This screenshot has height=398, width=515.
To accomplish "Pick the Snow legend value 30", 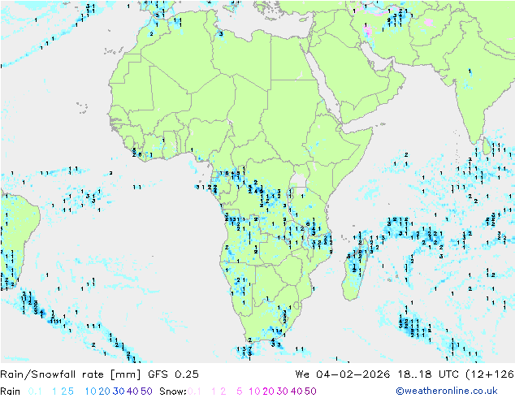I will coord(283,392).
